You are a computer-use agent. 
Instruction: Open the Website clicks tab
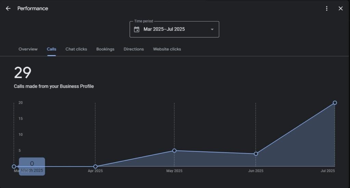pyautogui.click(x=167, y=49)
